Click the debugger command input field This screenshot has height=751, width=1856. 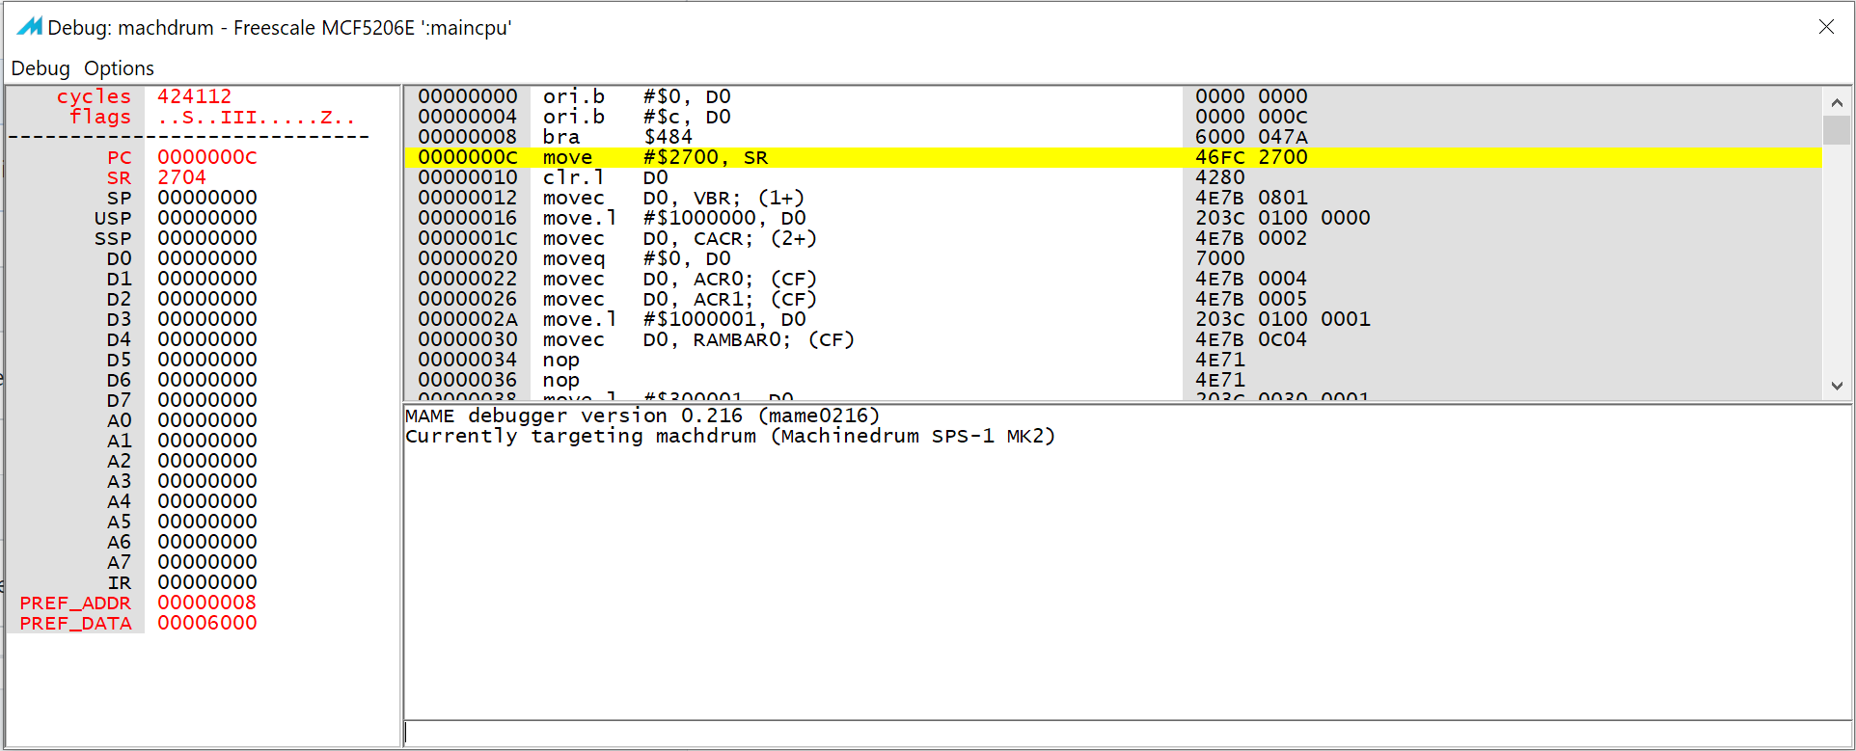pyautogui.click(x=1127, y=733)
